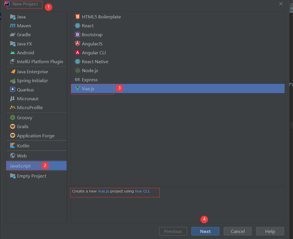Image resolution: width=293 pixels, height=239 pixels.
Task: Click the Express 'ex' icon
Action: 77,79
